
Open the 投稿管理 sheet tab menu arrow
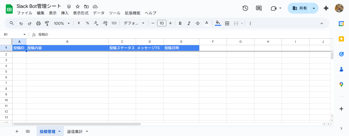[59, 131]
